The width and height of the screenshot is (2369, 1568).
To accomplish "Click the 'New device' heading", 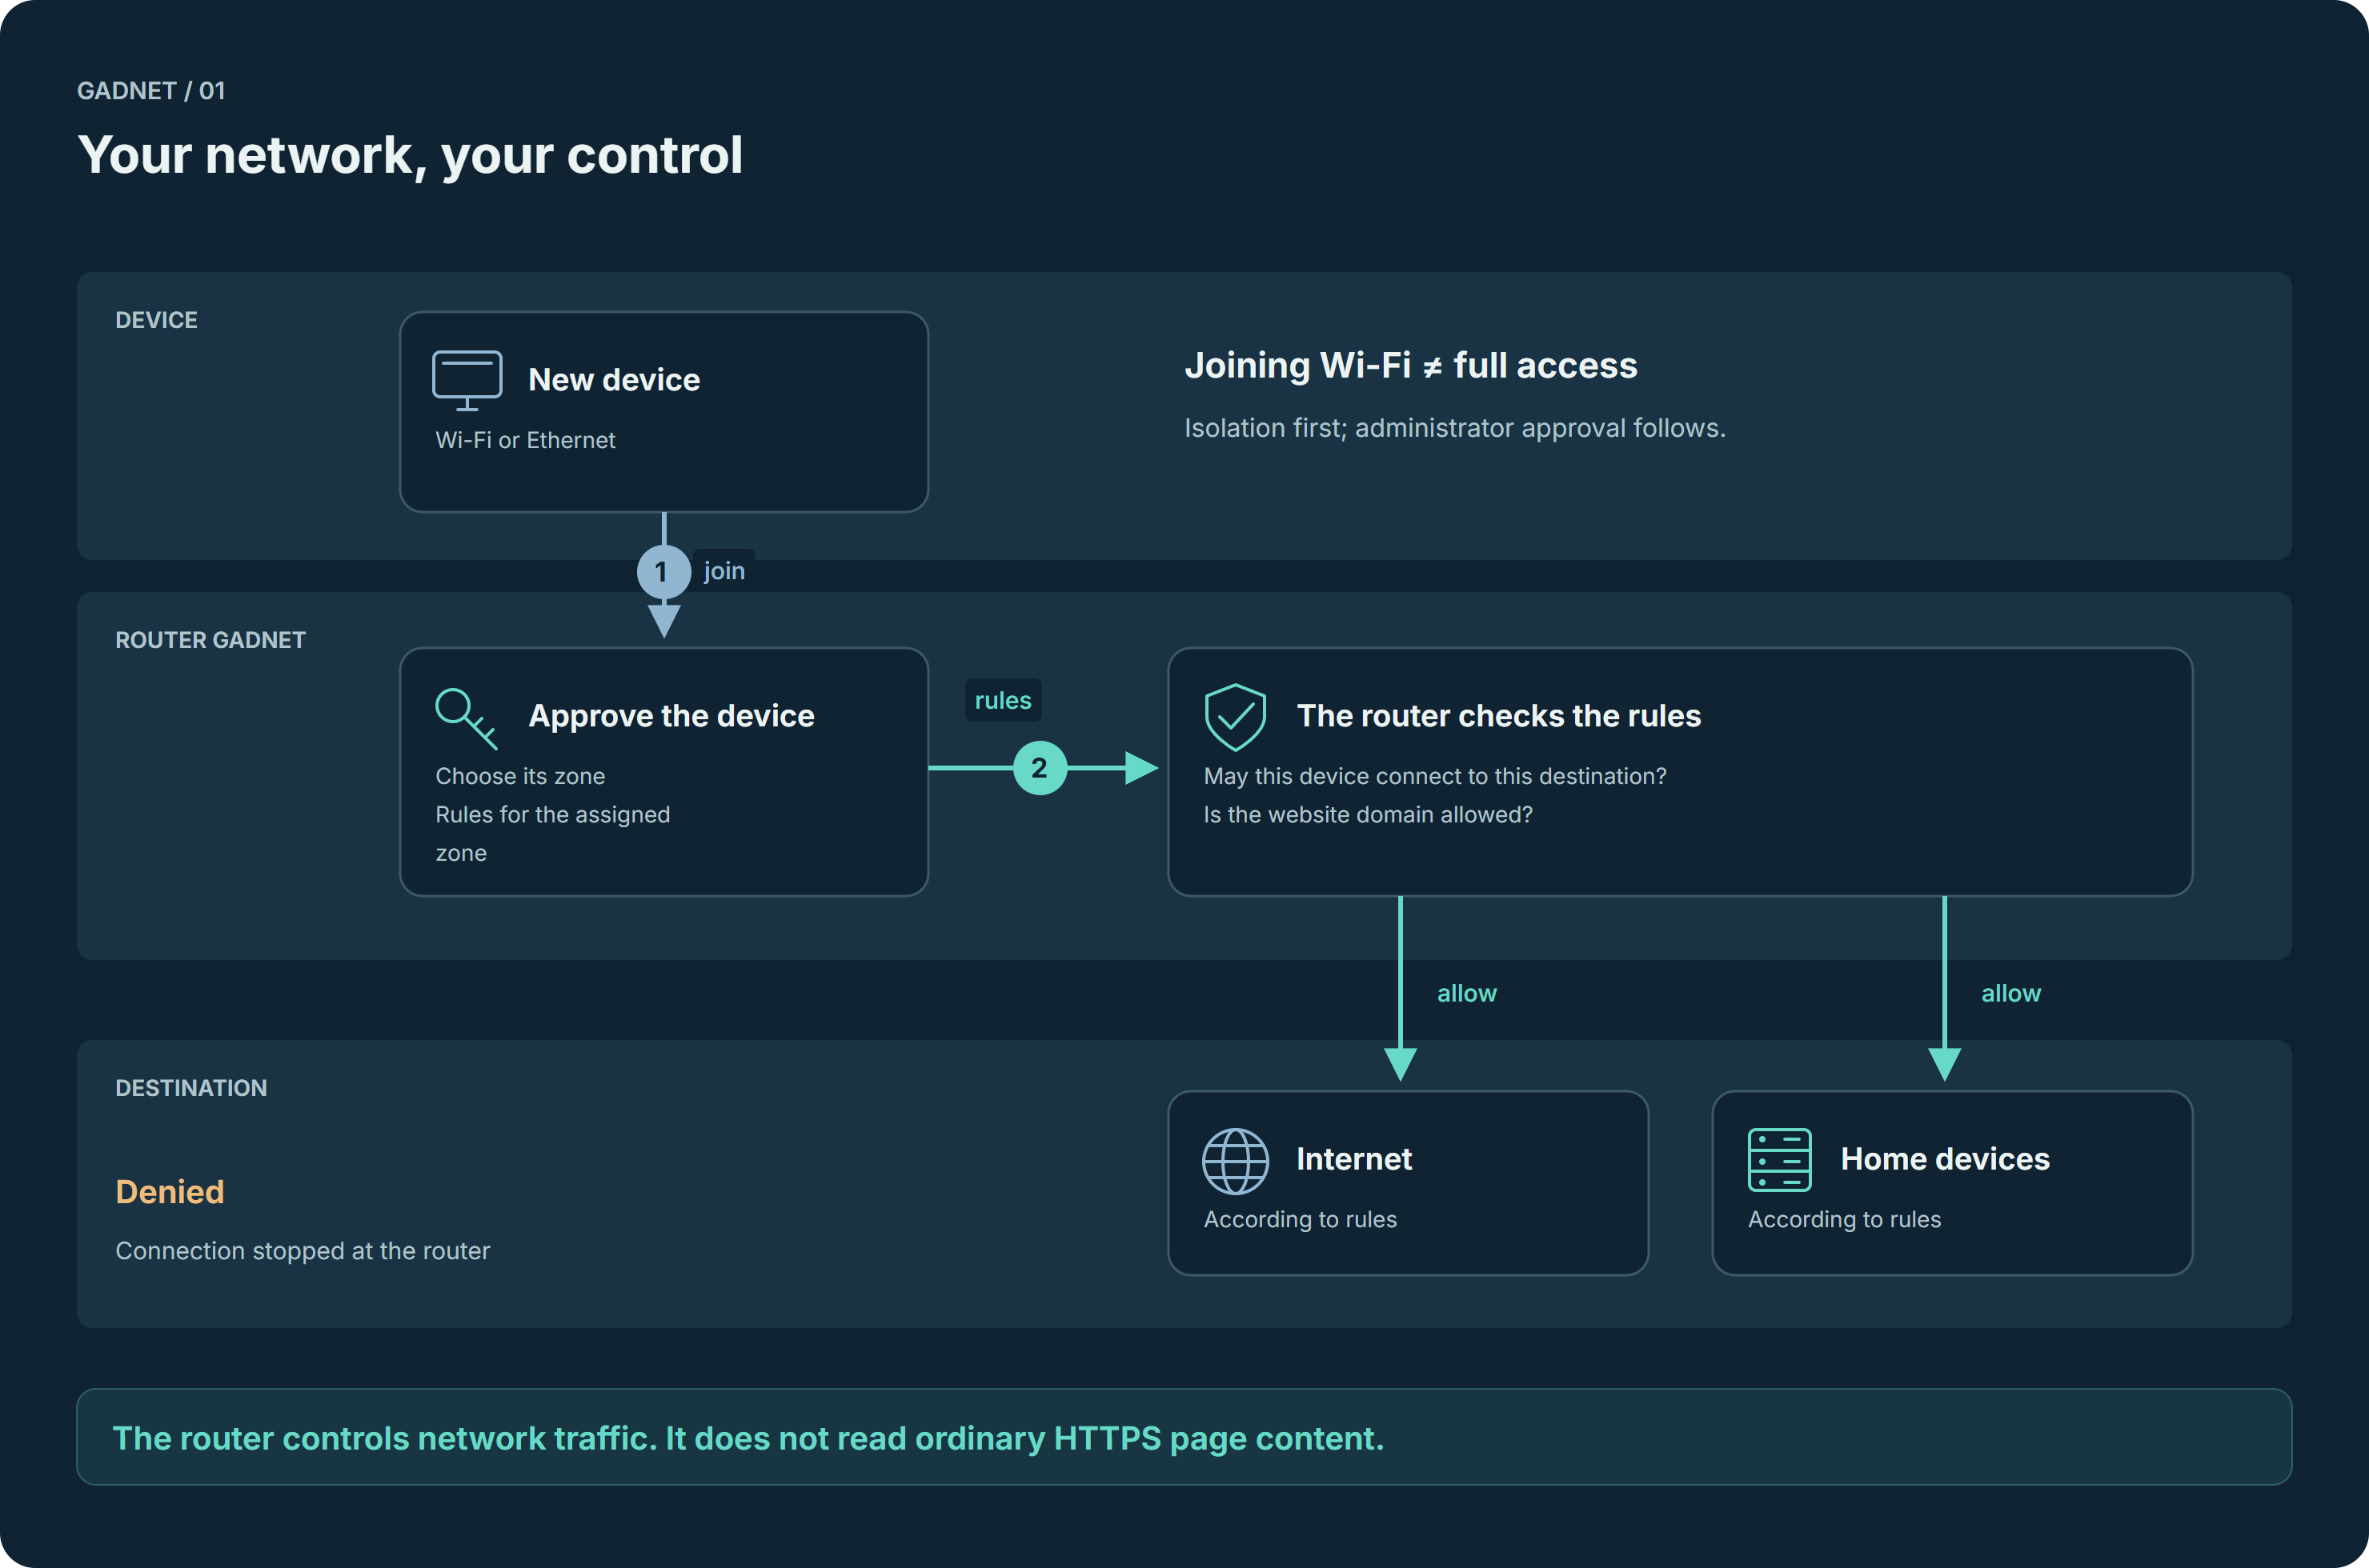I will [x=613, y=380].
